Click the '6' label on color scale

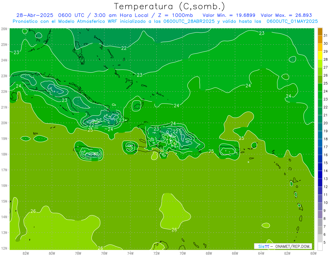324,235
